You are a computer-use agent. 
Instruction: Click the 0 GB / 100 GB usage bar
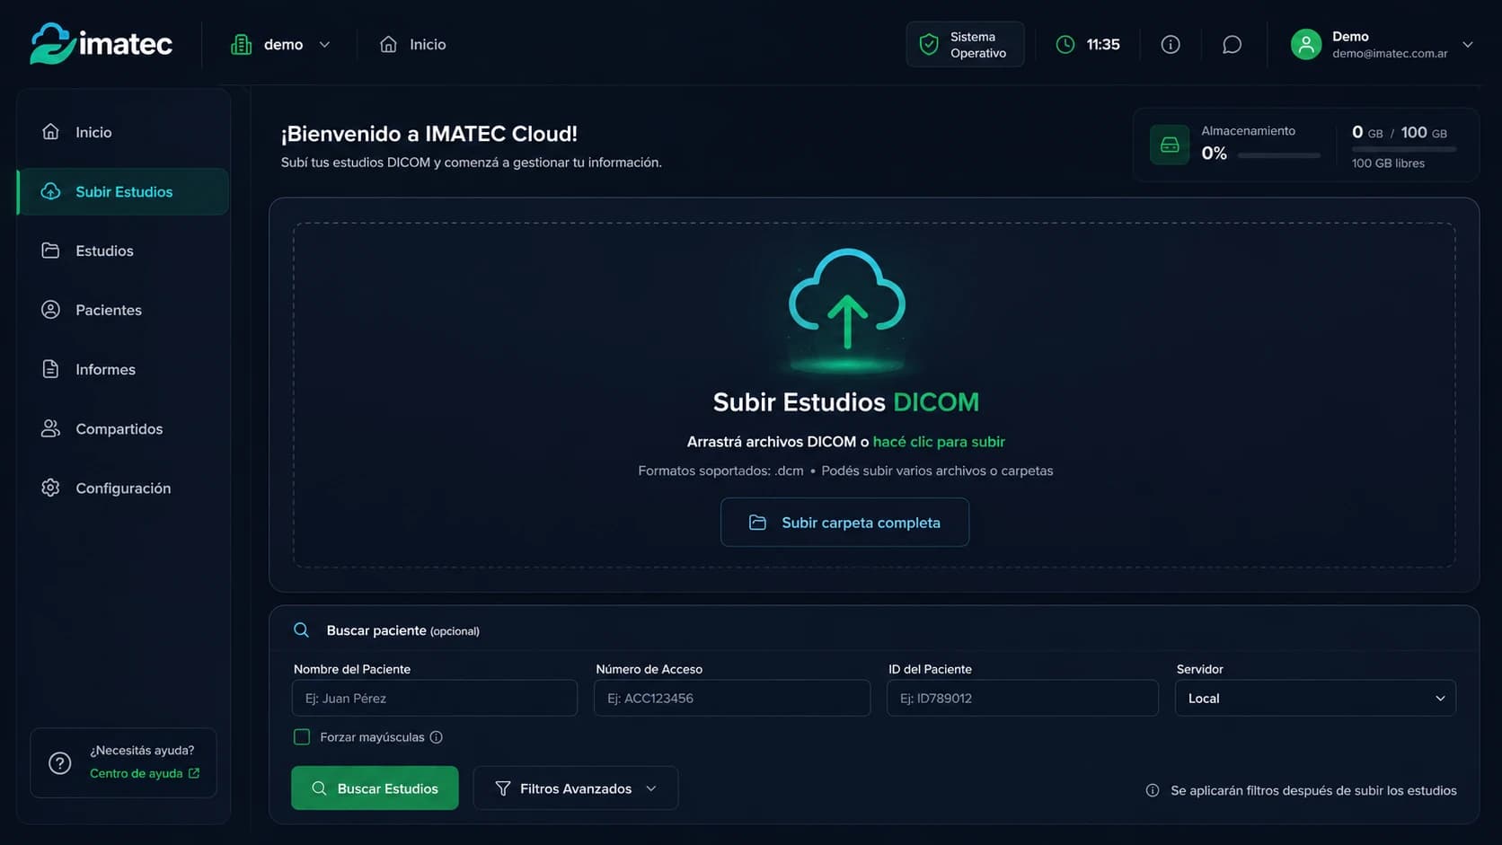tap(1404, 149)
